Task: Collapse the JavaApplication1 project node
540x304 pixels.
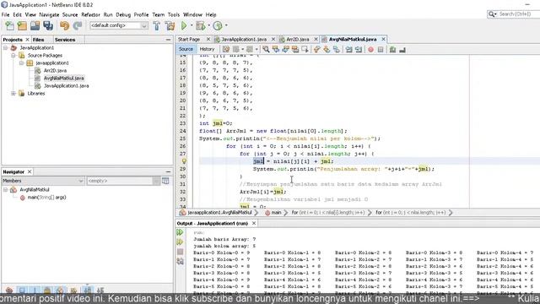Action: 6,48
